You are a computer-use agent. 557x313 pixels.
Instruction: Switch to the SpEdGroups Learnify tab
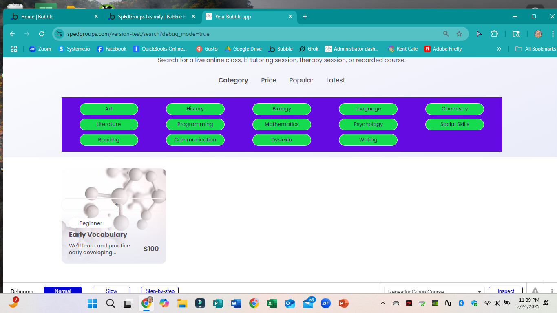[x=152, y=17]
